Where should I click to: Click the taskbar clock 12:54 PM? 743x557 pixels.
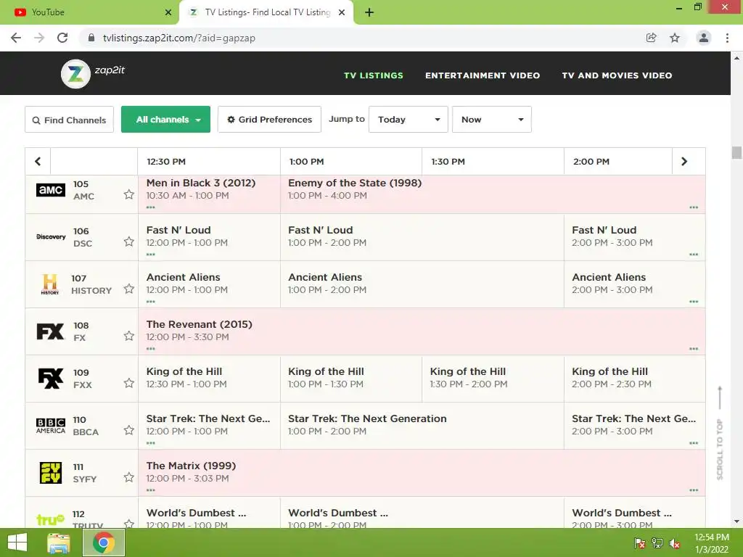(712, 543)
